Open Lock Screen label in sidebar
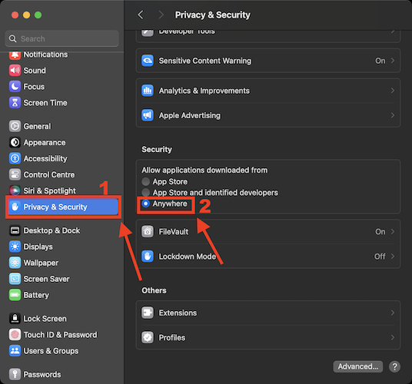412x384 pixels. (x=45, y=319)
